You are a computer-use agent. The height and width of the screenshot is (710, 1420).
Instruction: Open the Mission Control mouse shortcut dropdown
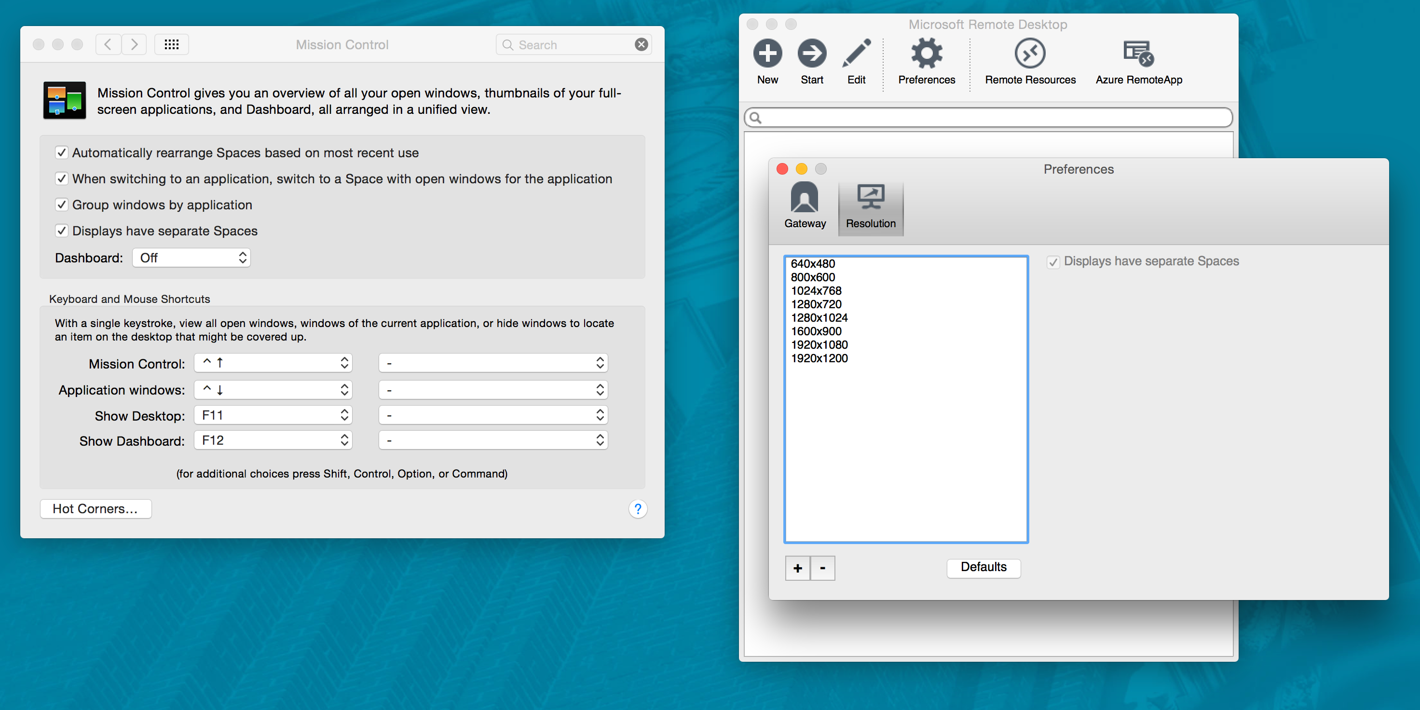click(x=493, y=363)
